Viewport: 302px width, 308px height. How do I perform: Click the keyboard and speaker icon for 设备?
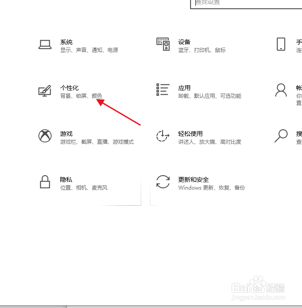163,44
